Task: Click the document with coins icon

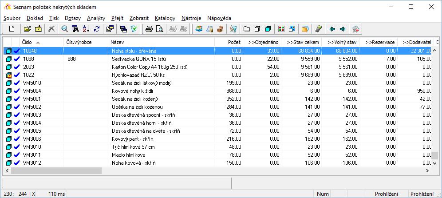Action: (x=209, y=29)
